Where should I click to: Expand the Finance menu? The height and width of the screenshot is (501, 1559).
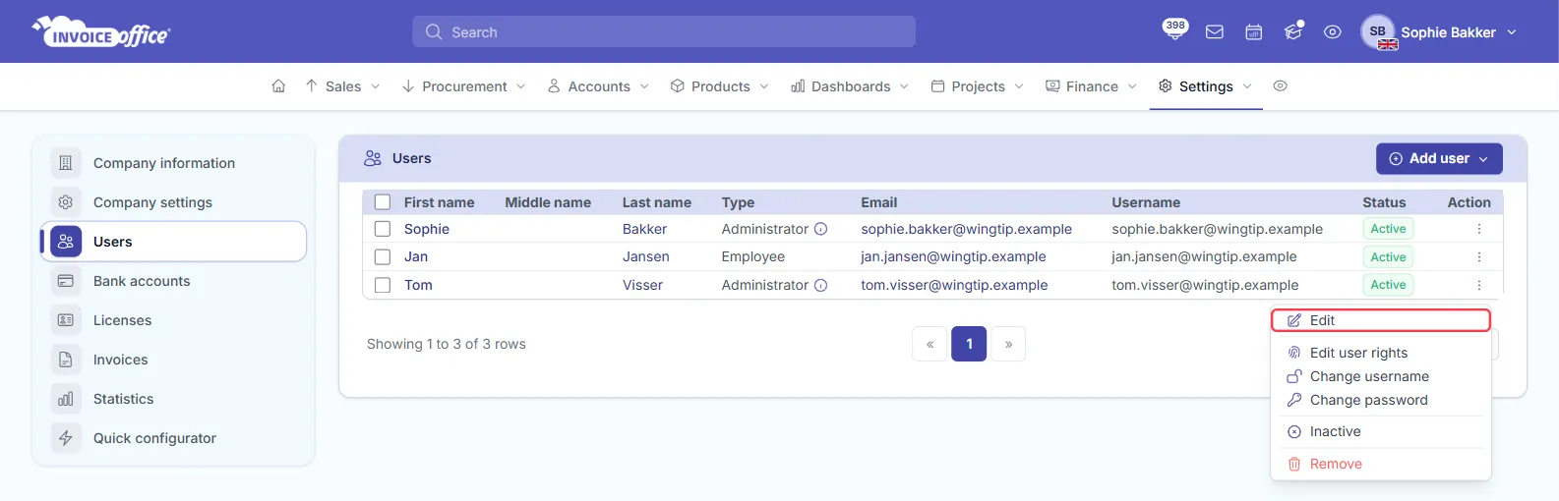pos(1091,86)
